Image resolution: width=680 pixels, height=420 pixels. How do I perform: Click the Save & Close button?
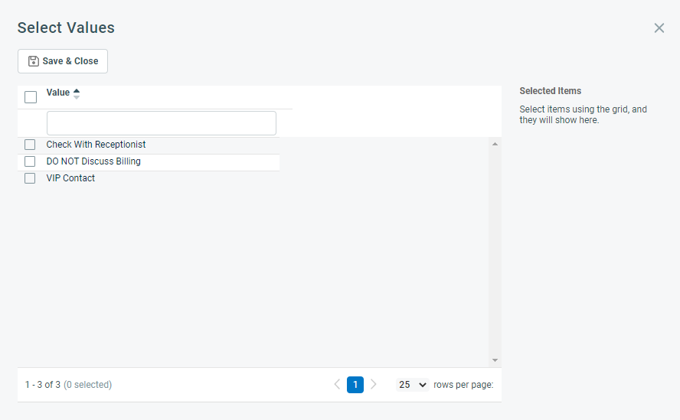pyautogui.click(x=63, y=61)
